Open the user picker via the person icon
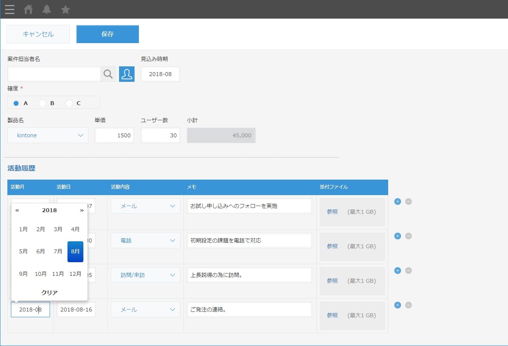 pyautogui.click(x=127, y=74)
